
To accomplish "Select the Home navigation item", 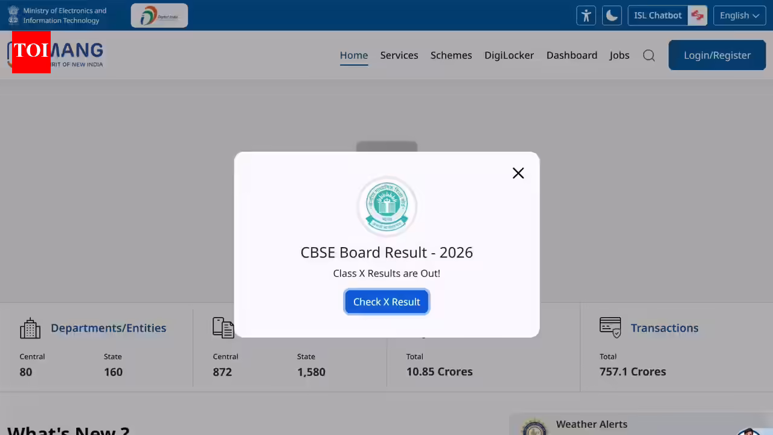I will click(354, 55).
